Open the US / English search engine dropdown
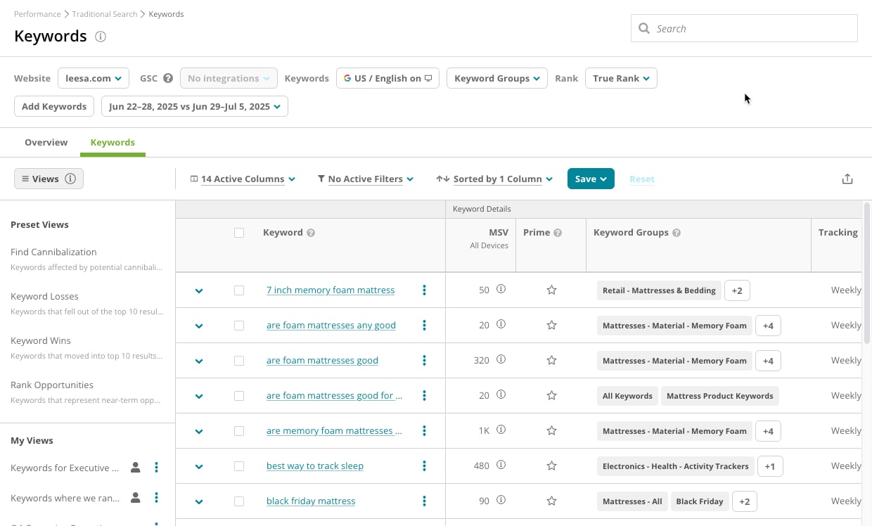The height and width of the screenshot is (526, 872). 388,78
